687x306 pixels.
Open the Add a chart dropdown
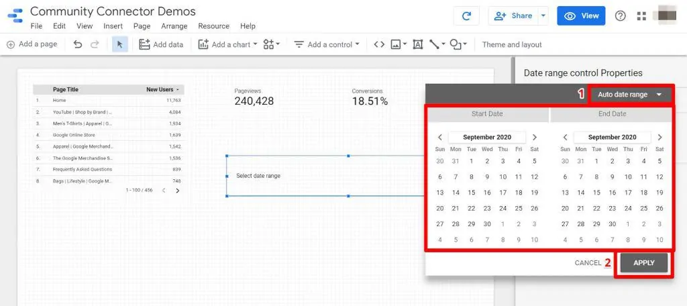[227, 44]
